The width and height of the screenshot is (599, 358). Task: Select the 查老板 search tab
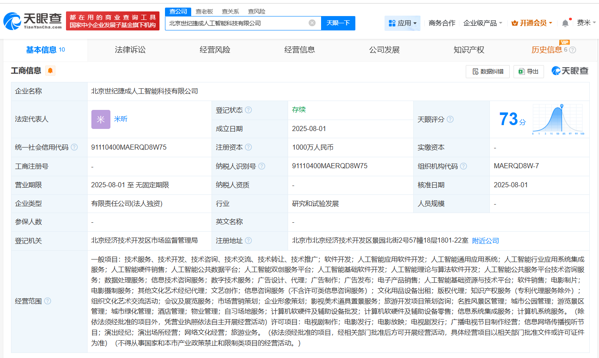click(x=204, y=11)
